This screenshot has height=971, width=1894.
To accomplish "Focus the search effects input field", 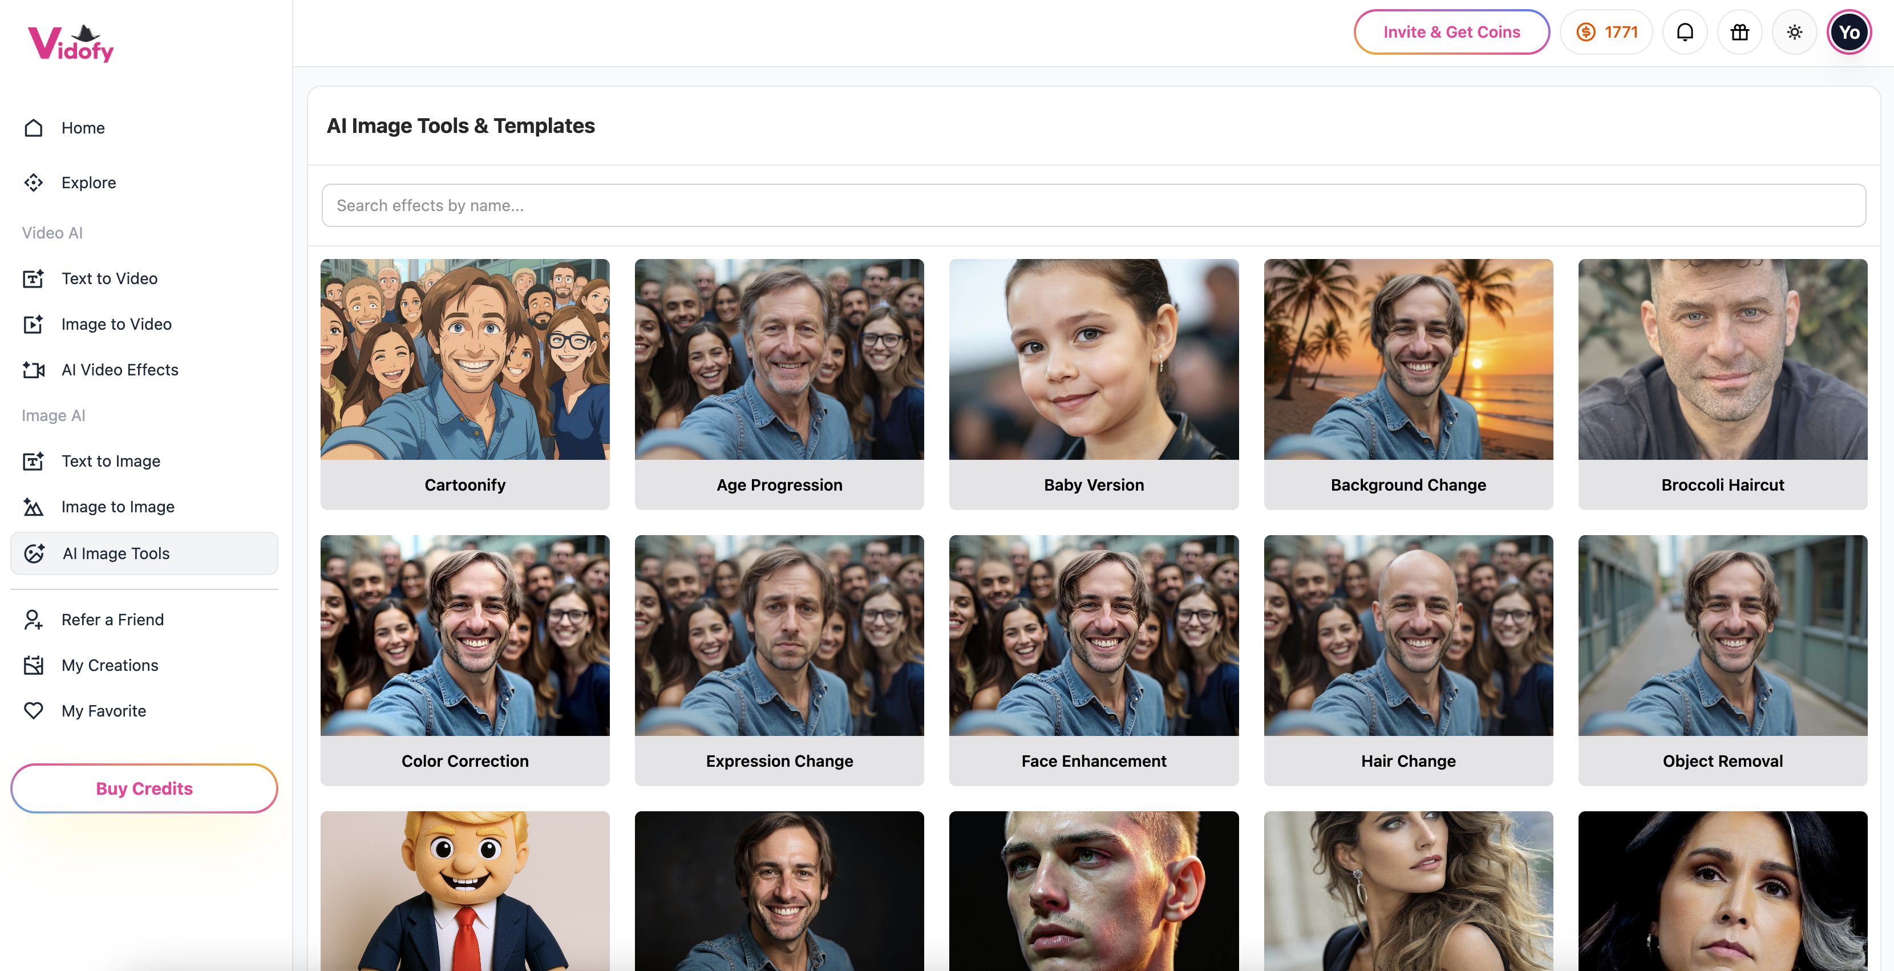I will point(1092,206).
